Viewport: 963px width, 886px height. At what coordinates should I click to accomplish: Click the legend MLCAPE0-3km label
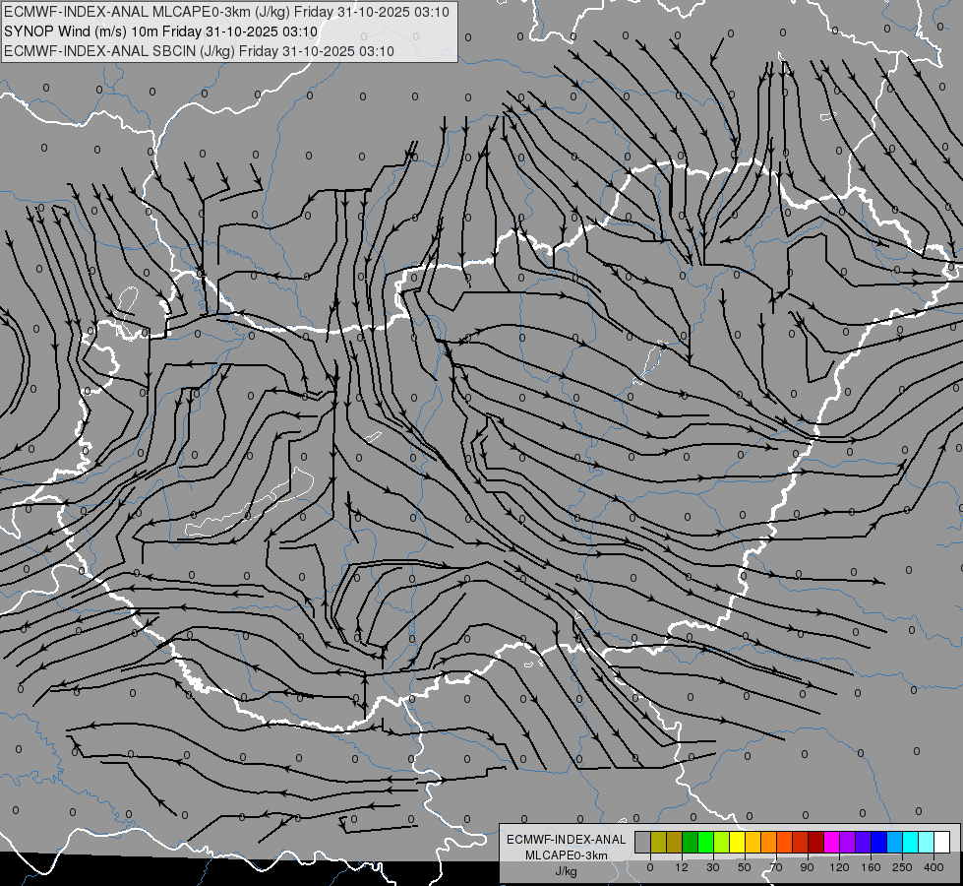(x=567, y=855)
